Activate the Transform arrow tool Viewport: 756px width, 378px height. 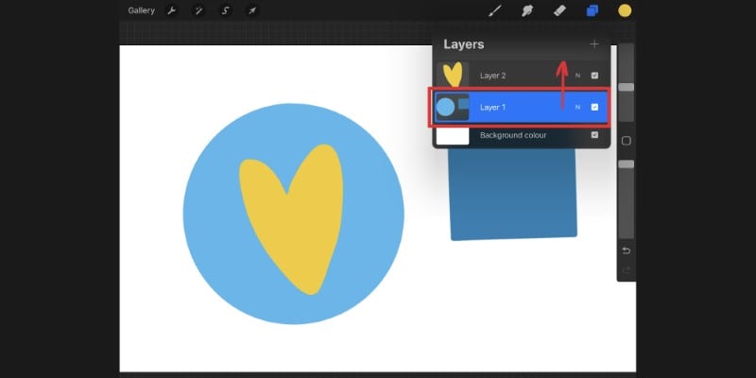point(251,10)
